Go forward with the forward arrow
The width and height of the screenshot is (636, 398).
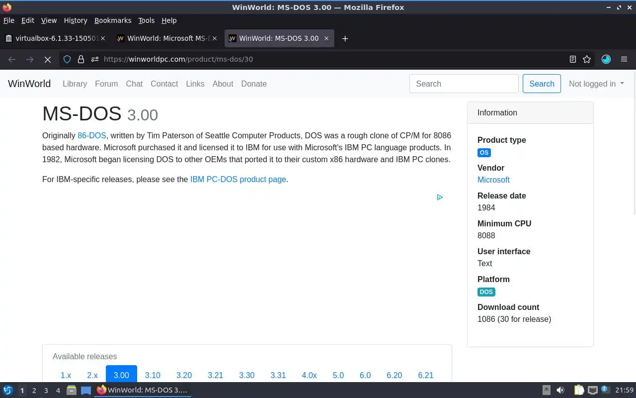[x=30, y=59]
